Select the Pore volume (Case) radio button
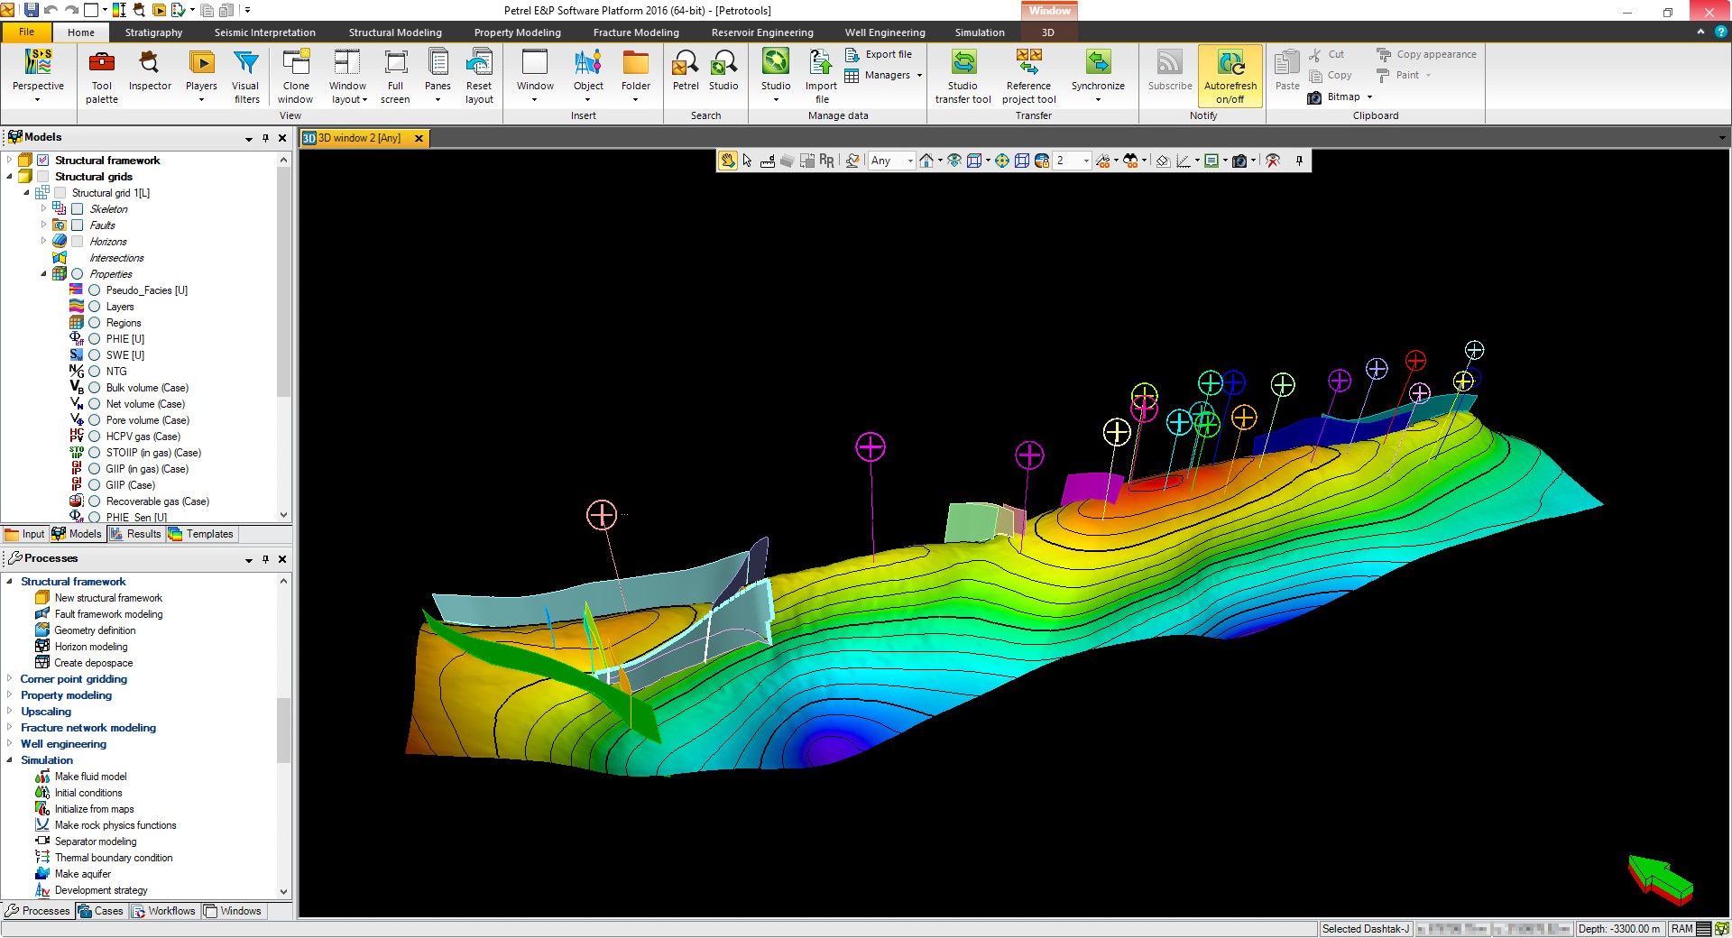 coord(94,420)
